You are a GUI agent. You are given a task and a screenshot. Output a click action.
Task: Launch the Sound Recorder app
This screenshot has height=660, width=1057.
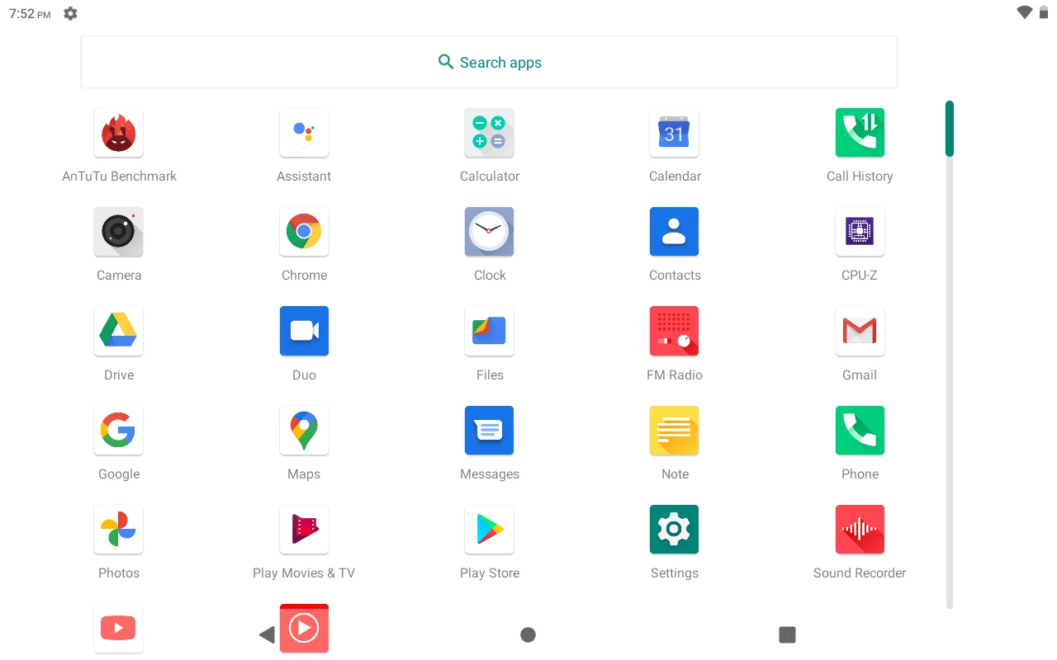click(860, 530)
